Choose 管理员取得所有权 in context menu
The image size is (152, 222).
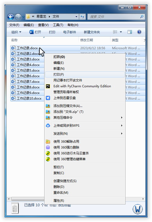coord(85,92)
